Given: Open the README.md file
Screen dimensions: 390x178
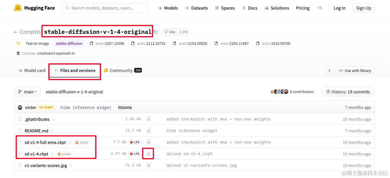Looking at the screenshot, I should pos(36,131).
